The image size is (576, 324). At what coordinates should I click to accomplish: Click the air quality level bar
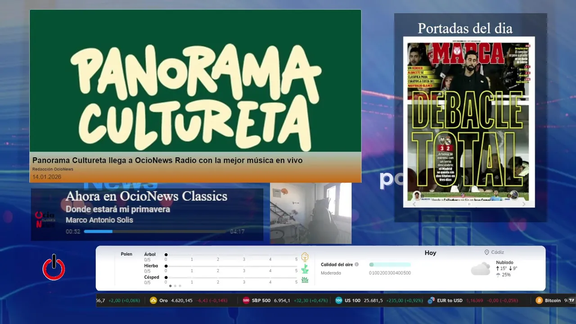390,265
